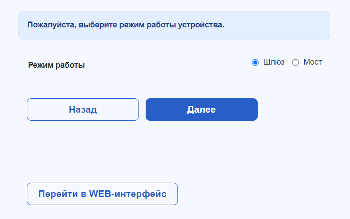
Task: Select the Мост radio button
Action: [295, 62]
